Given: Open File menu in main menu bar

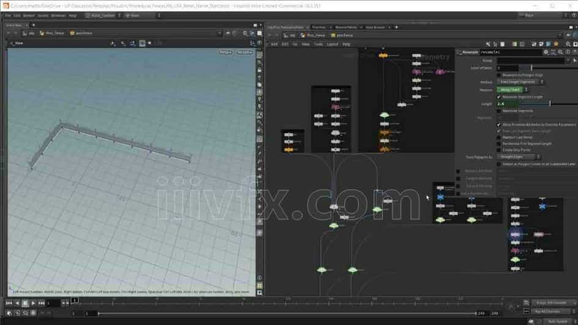Looking at the screenshot, I should tap(7, 15).
